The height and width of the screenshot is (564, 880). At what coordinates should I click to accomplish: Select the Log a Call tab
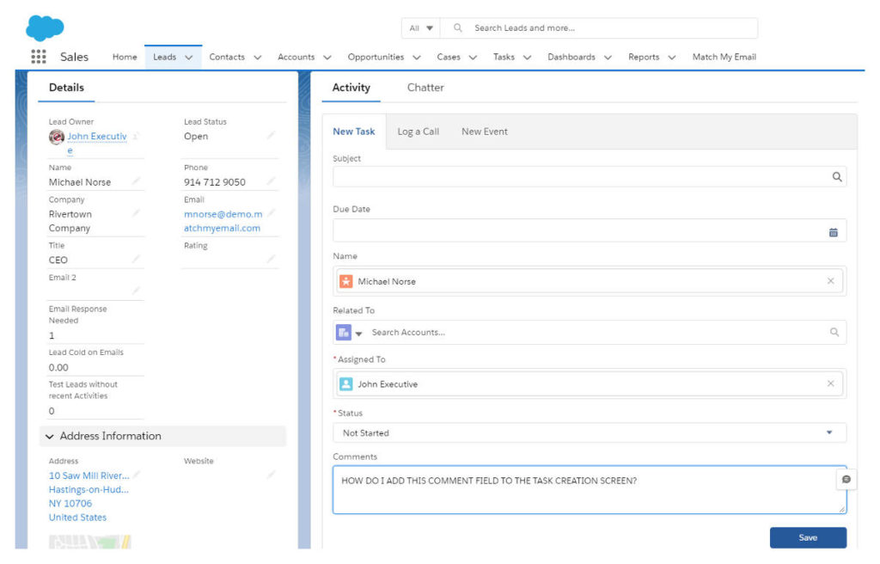[419, 132]
